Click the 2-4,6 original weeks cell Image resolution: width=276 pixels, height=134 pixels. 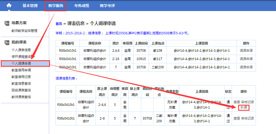102,105
